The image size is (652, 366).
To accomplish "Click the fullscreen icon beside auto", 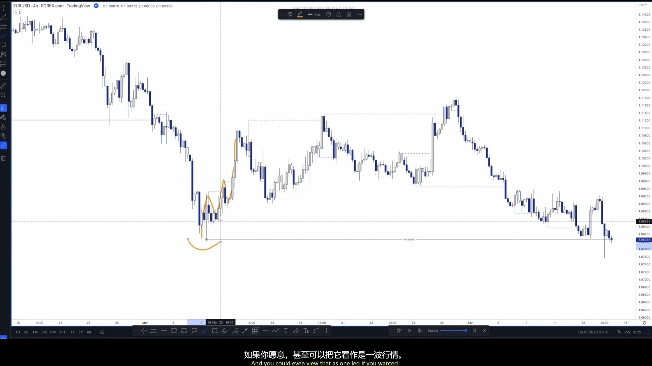I will click(x=647, y=332).
